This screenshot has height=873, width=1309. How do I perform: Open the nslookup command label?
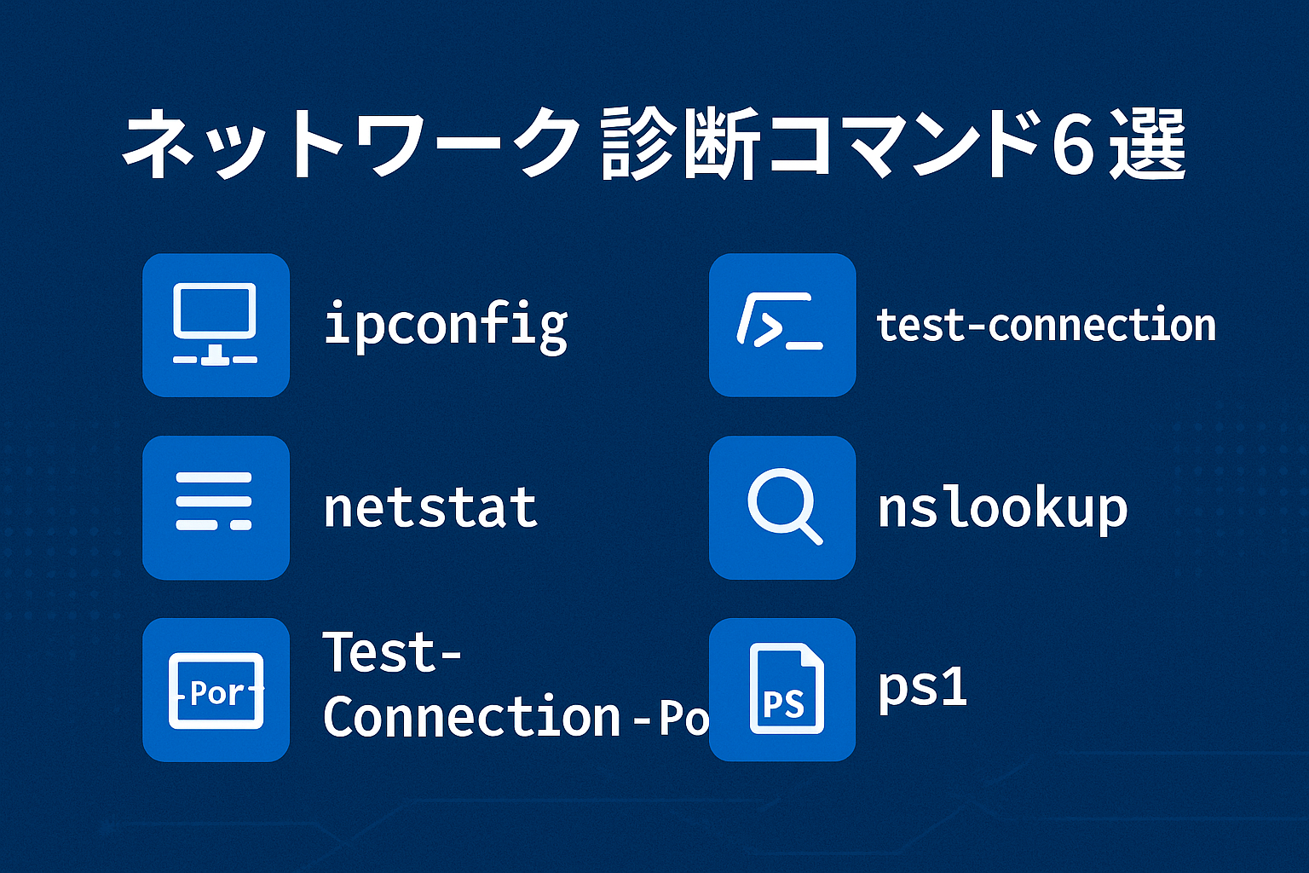[1002, 509]
